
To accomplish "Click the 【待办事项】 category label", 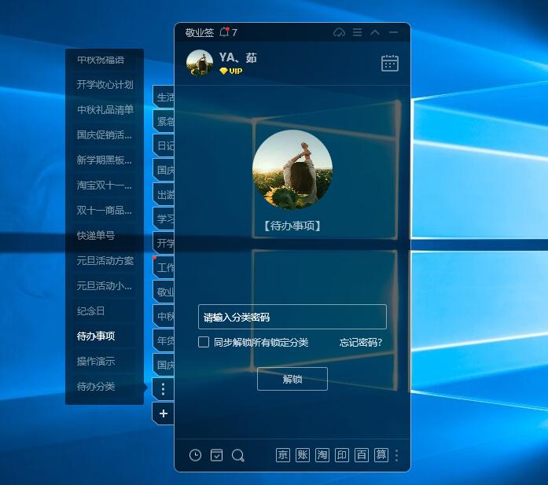I will coord(292,226).
